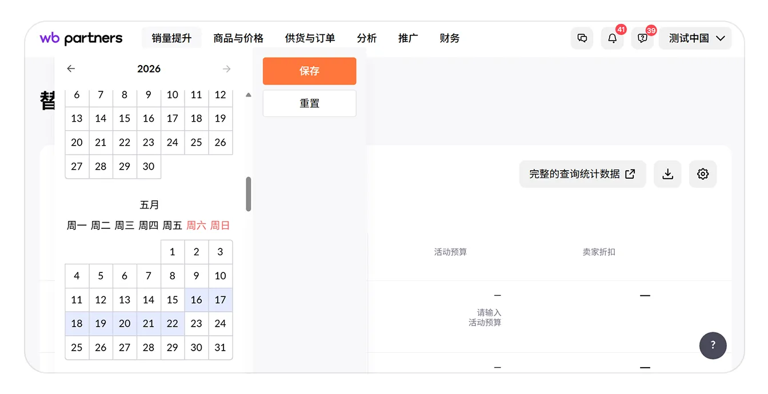Click the 周一 weekday label
Screen dimensions: 768x394
(x=77, y=226)
